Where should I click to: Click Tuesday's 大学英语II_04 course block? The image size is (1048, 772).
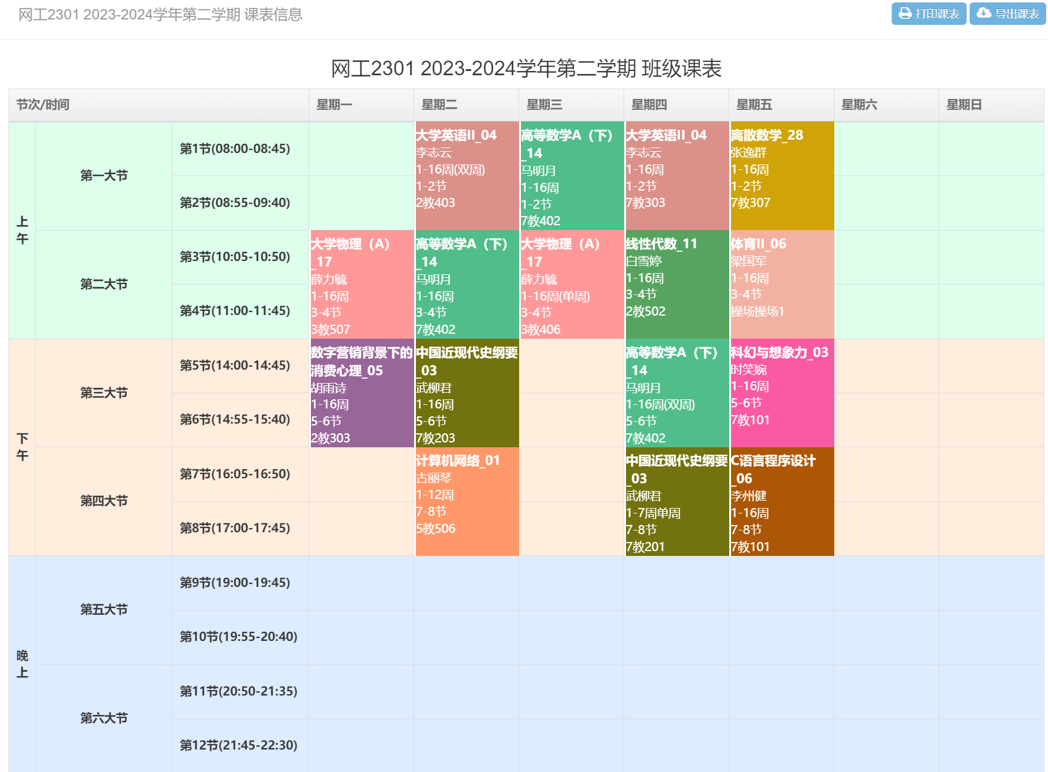coord(466,176)
